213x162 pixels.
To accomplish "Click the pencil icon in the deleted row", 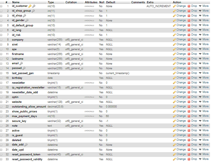I will coord(174,140).
